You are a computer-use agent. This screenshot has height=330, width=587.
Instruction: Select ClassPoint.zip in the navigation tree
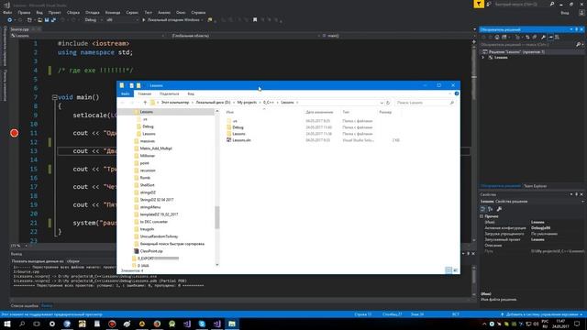(x=149, y=251)
